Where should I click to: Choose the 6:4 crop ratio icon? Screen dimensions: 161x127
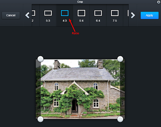[98, 13]
